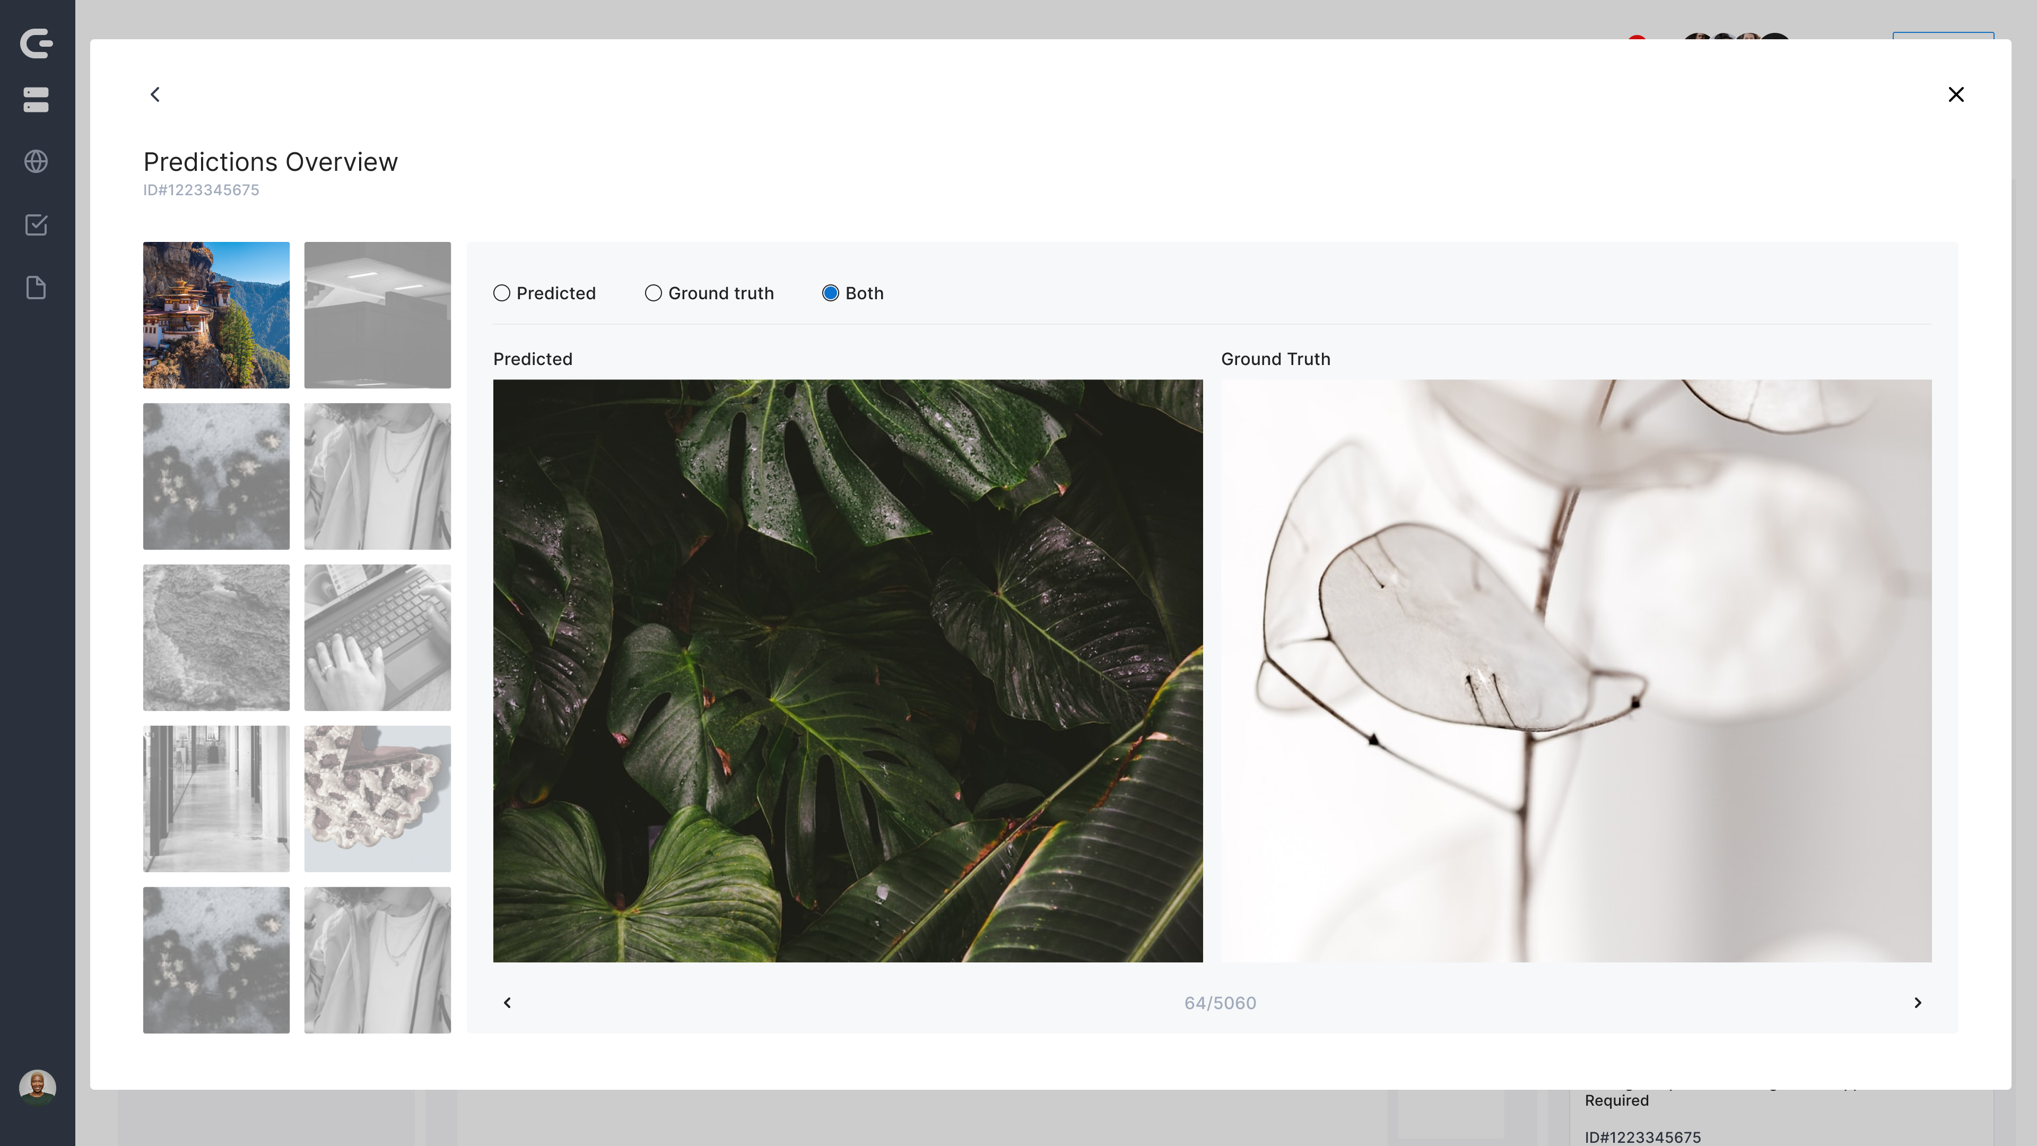Click the dashboard grid icon in sidebar
Viewport: 2037px width, 1146px height.
pyautogui.click(x=38, y=98)
